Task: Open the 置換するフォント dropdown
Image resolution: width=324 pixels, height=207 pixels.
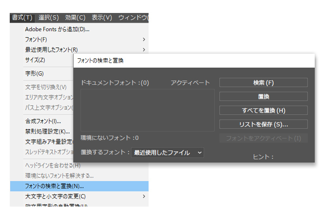Action: pyautogui.click(x=168, y=152)
